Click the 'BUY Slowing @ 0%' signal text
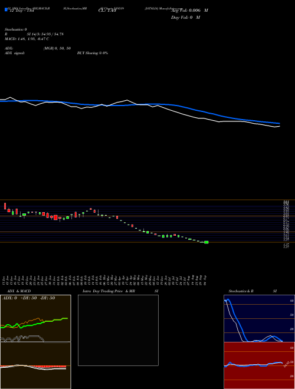 click(x=93, y=53)
